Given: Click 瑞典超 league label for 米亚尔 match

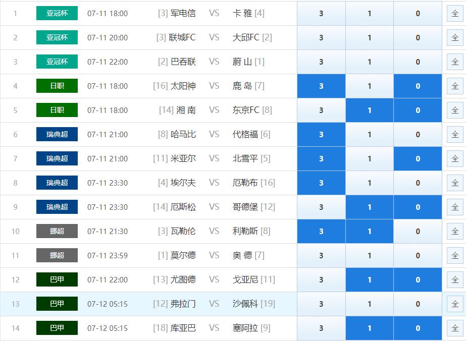Looking at the screenshot, I should [57, 159].
